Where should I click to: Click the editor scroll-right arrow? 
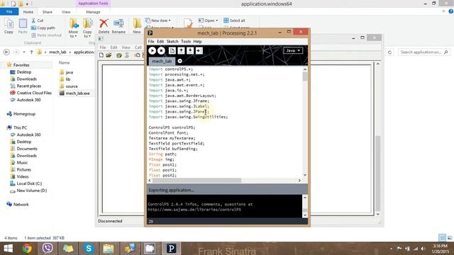[299, 180]
